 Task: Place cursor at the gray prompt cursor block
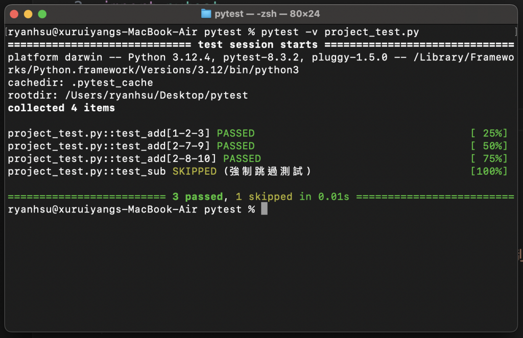click(264, 209)
